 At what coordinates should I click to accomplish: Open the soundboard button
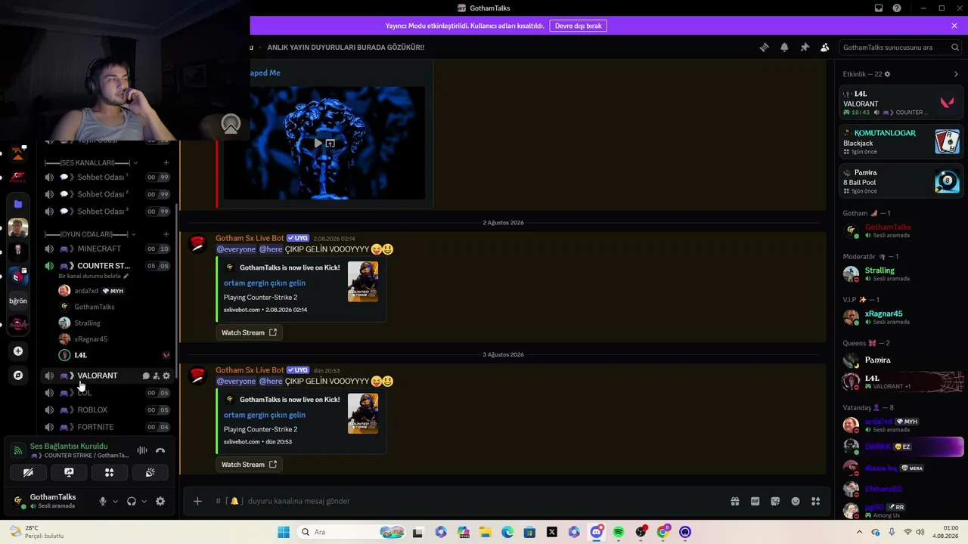(x=150, y=473)
